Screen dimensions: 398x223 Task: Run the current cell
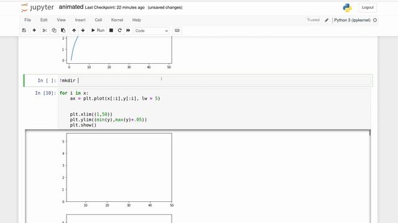coord(98,30)
